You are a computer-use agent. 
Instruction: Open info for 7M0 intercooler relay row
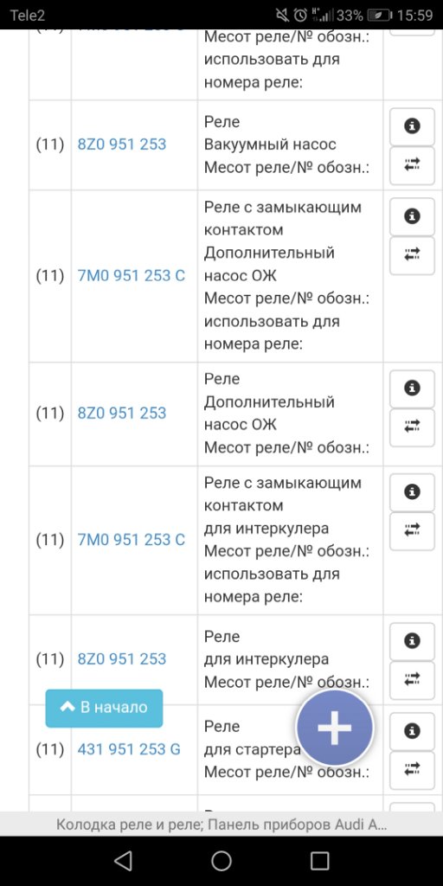pos(413,492)
